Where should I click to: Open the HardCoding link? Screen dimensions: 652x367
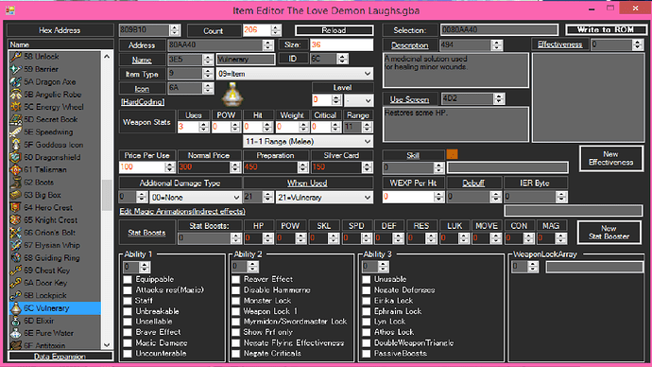pos(143,102)
